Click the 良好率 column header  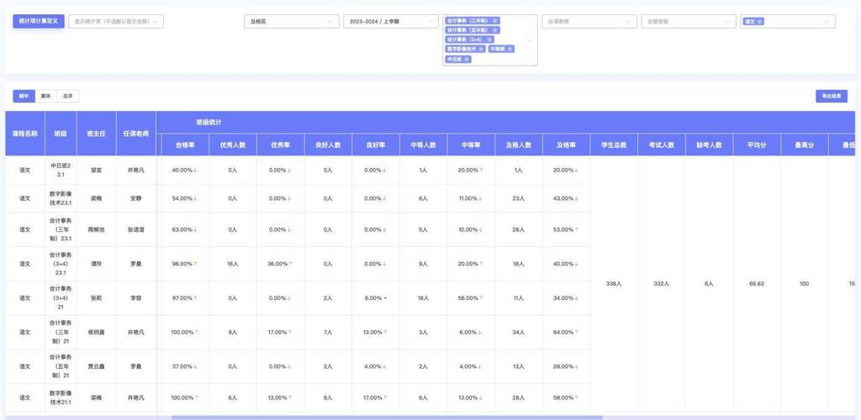coord(376,145)
